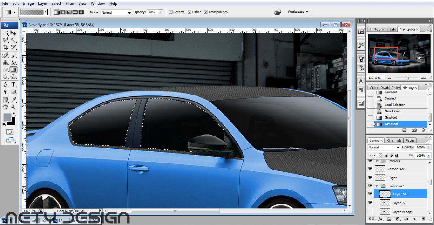
Task: Show Layer 49 copy layer
Action: (x=370, y=212)
